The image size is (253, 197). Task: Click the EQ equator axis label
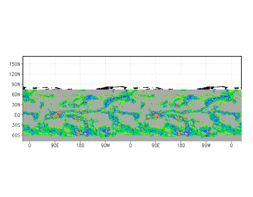point(17,115)
